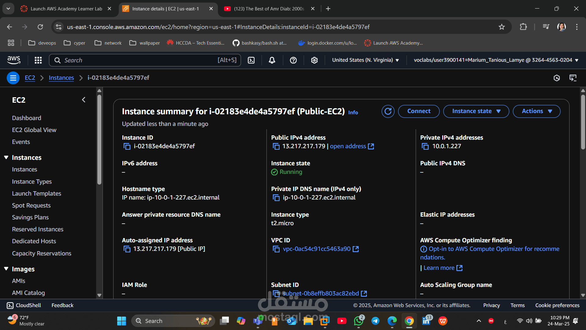
Task: Launch CloudShell from the top bar icon
Action: tap(251, 60)
